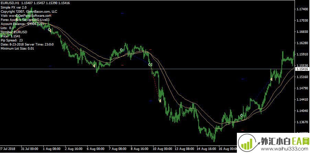Click the 6 Aug 00:00 time label
This screenshot has width=310, height=153.
point(95,149)
